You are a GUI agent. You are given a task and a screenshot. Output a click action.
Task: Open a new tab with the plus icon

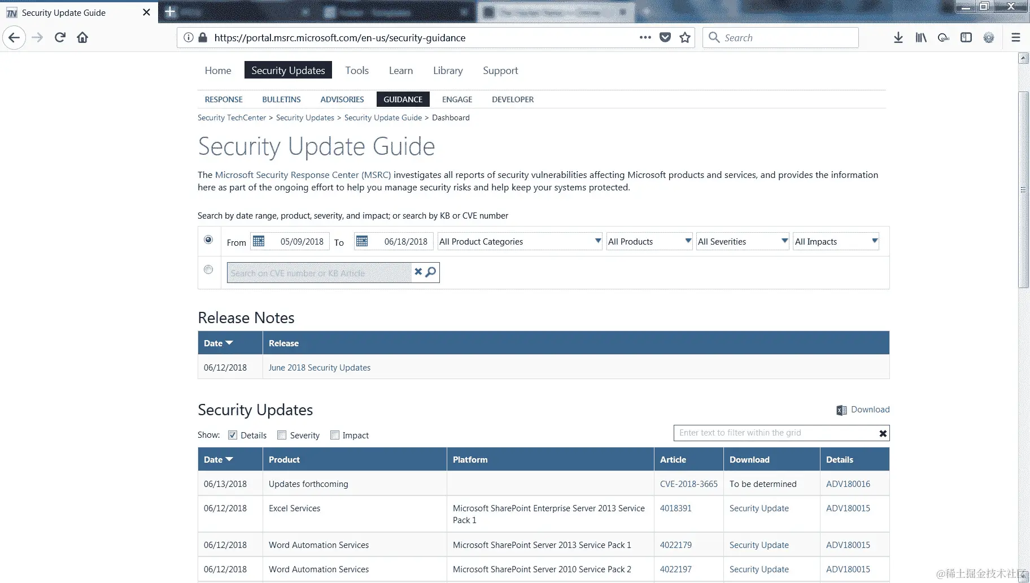pyautogui.click(x=170, y=12)
